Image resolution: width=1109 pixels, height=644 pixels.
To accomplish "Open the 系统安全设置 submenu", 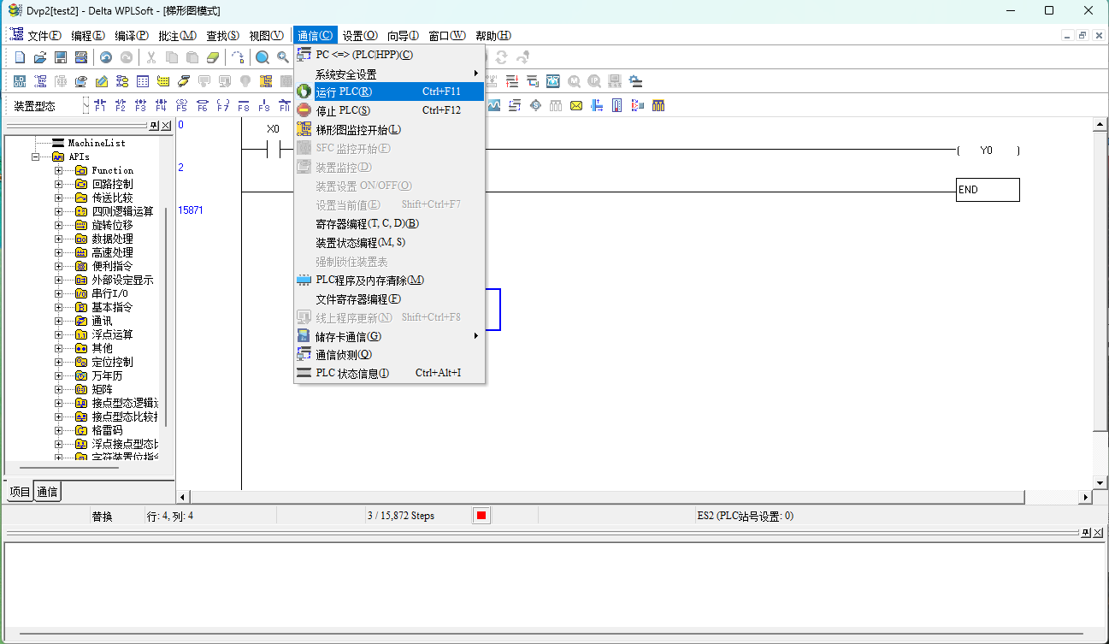I will pos(390,74).
